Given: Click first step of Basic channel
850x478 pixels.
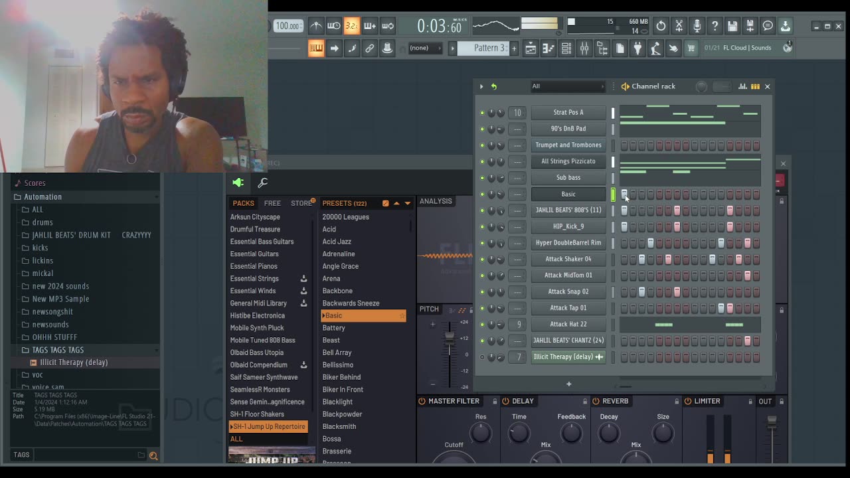Looking at the screenshot, I should pyautogui.click(x=624, y=195).
